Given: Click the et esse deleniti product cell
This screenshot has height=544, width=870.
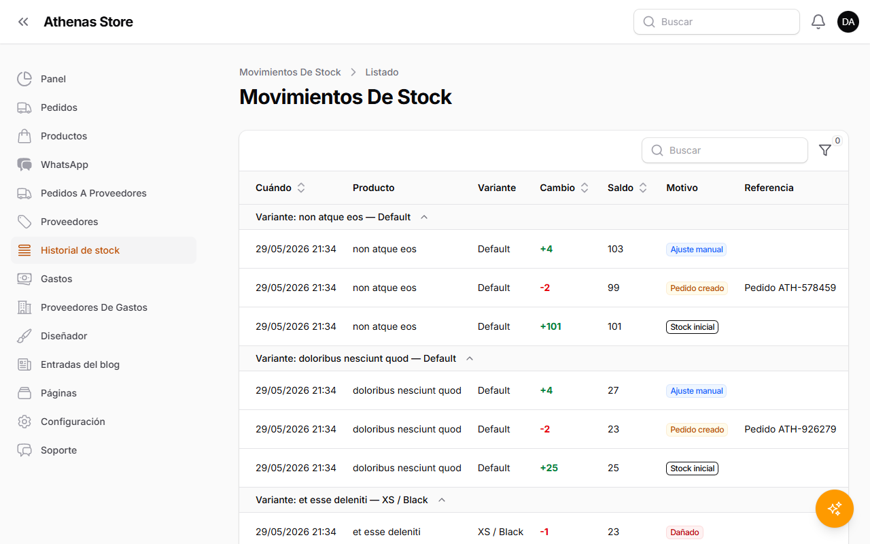Looking at the screenshot, I should (x=387, y=532).
